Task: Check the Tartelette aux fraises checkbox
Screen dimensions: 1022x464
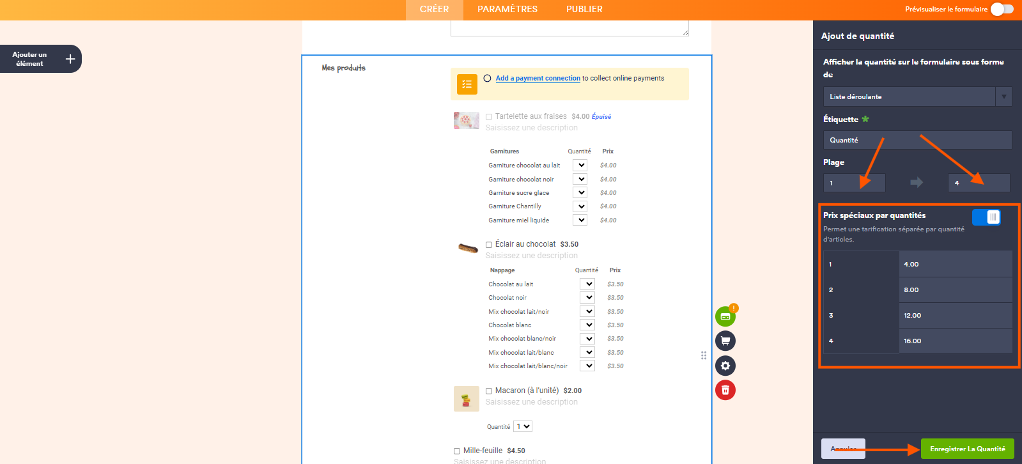Action: [x=489, y=117]
